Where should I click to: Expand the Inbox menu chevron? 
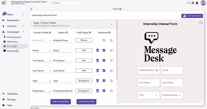(x=23, y=14)
